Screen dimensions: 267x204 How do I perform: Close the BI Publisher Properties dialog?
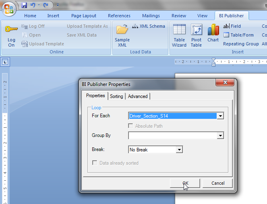point(225,82)
